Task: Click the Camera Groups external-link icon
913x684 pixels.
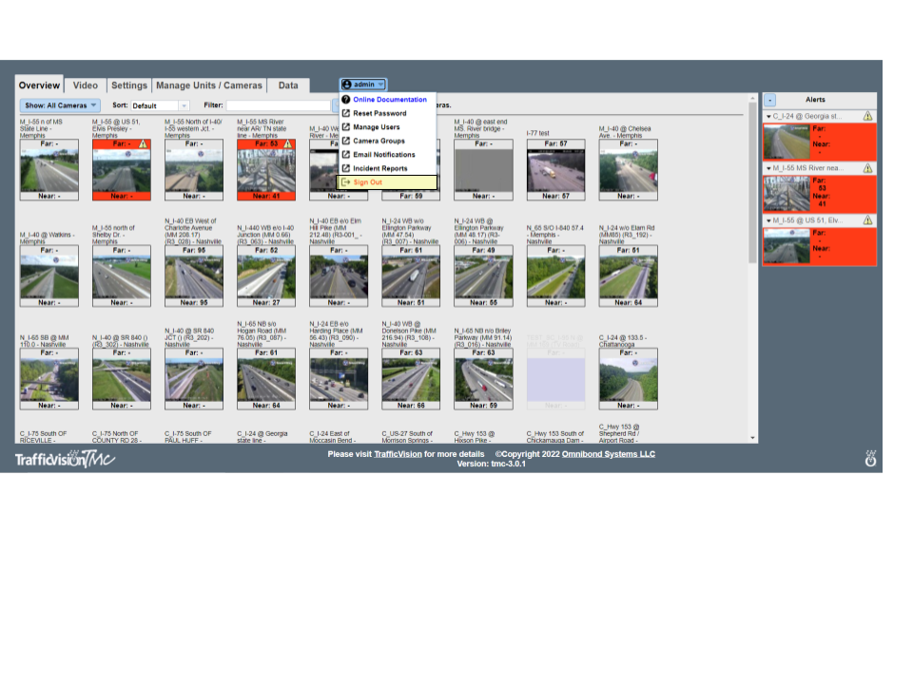Action: coord(346,141)
